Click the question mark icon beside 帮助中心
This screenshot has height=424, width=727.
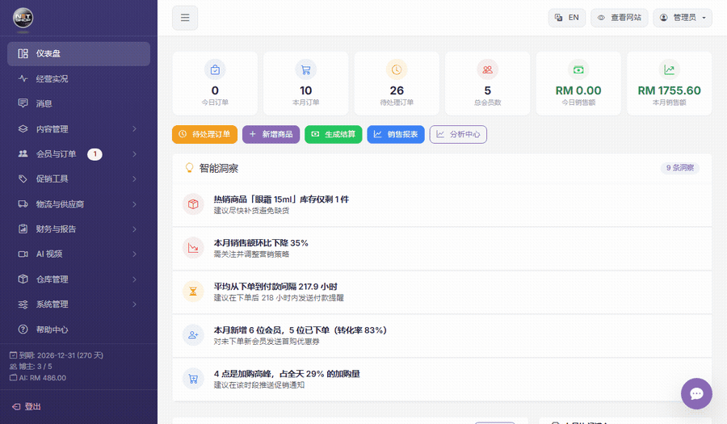[x=23, y=330]
